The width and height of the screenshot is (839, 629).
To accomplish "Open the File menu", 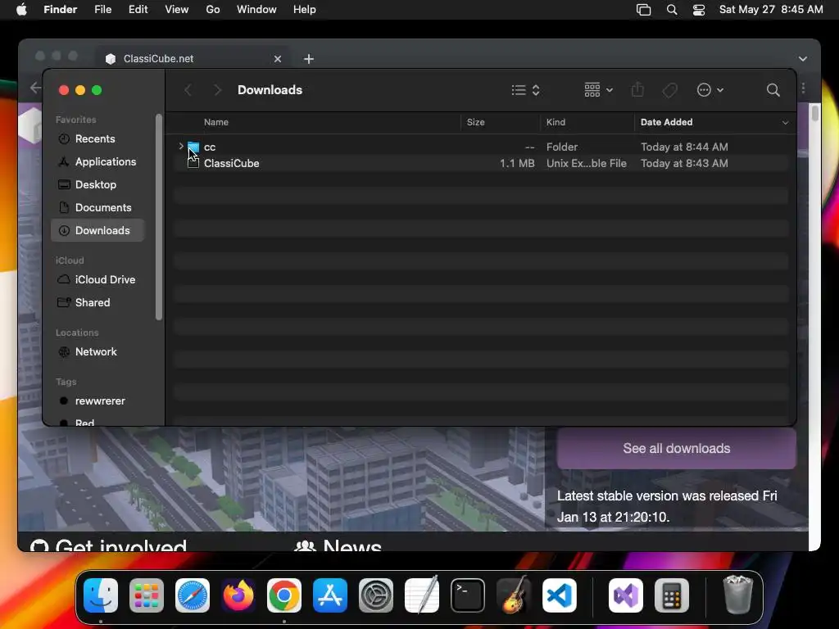I will [x=102, y=10].
